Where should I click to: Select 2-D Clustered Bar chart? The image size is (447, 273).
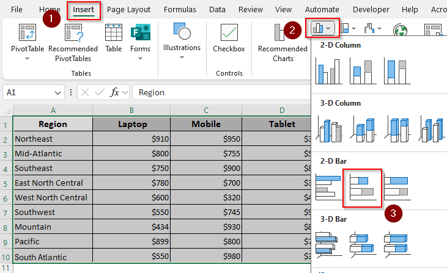[x=329, y=187]
